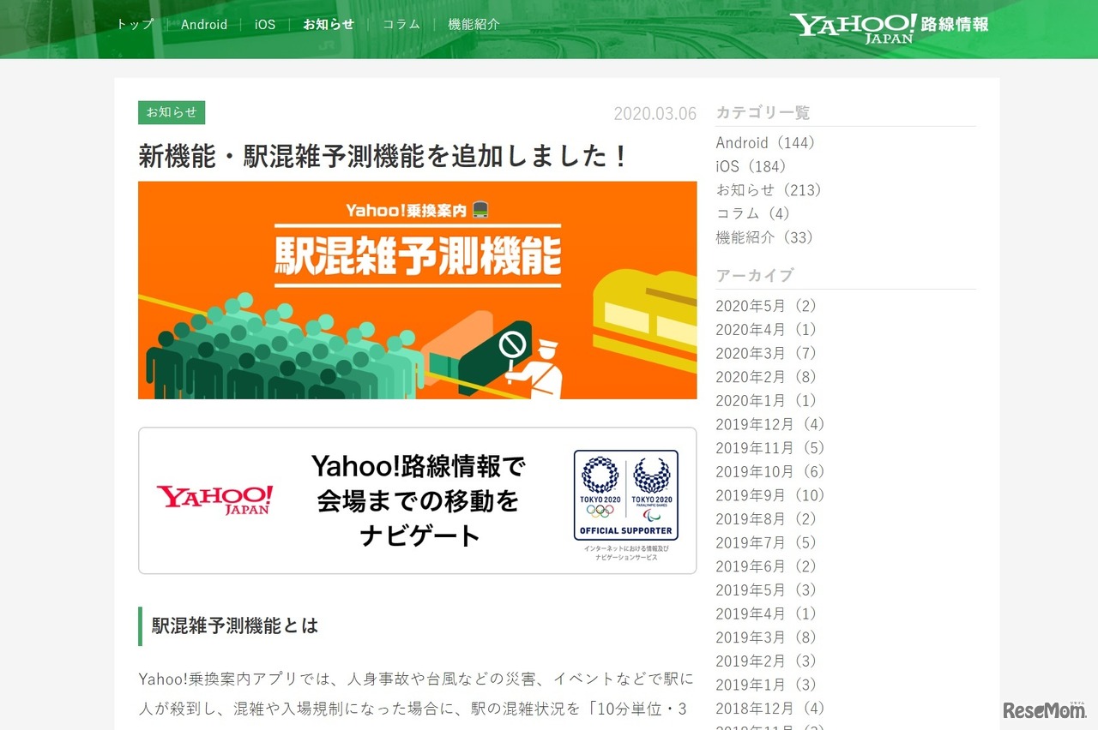Open the 2019年12月（4）archive
Screen dimensions: 1098x730
click(x=770, y=424)
